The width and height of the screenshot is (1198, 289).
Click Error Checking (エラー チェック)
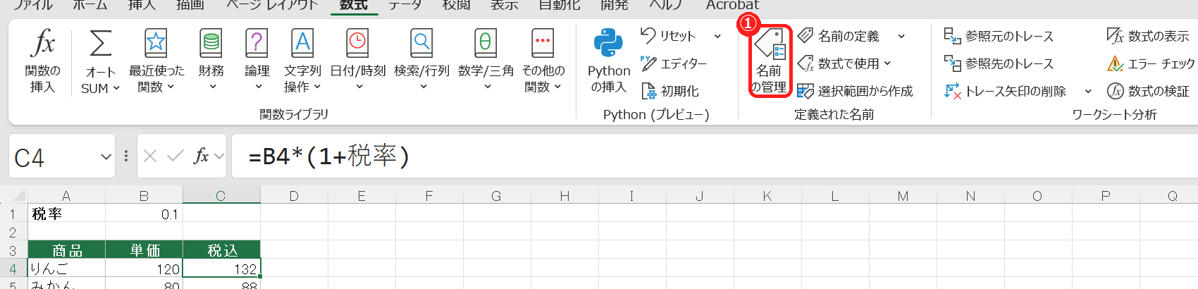point(1151,63)
